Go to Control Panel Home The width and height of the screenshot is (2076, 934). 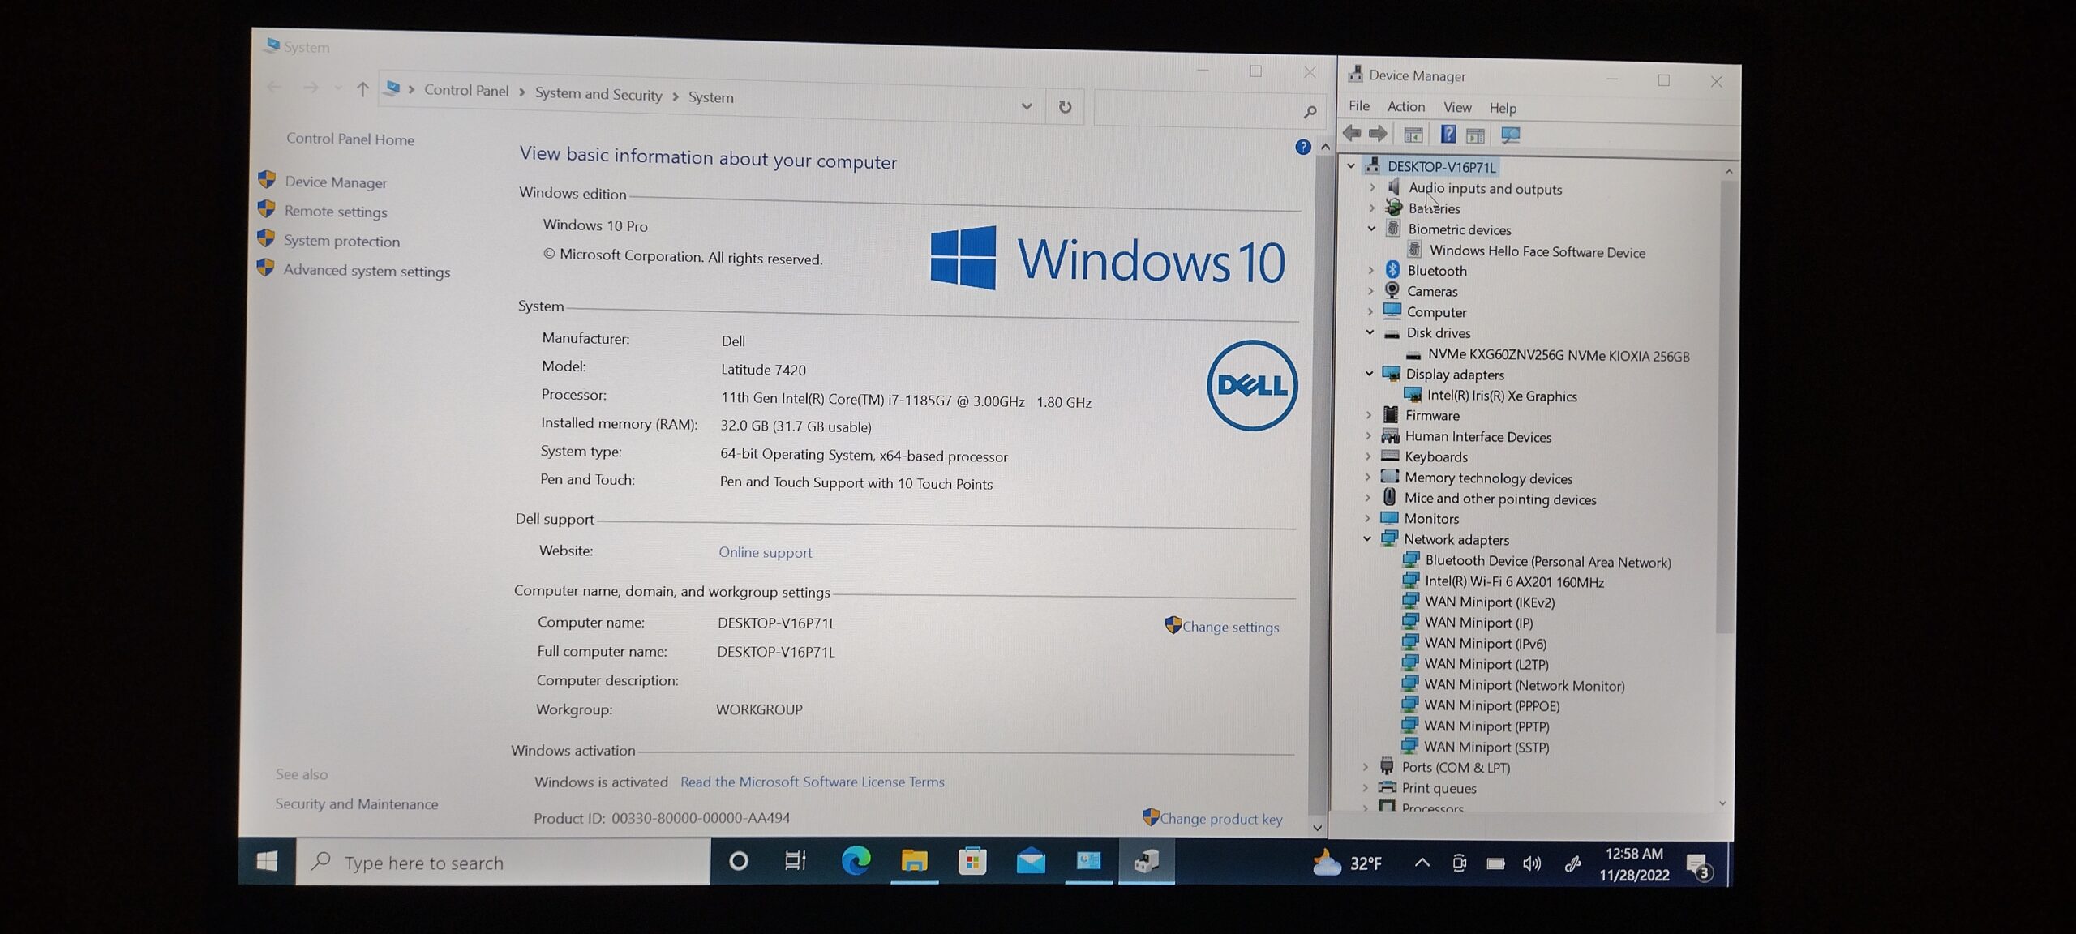point(350,139)
